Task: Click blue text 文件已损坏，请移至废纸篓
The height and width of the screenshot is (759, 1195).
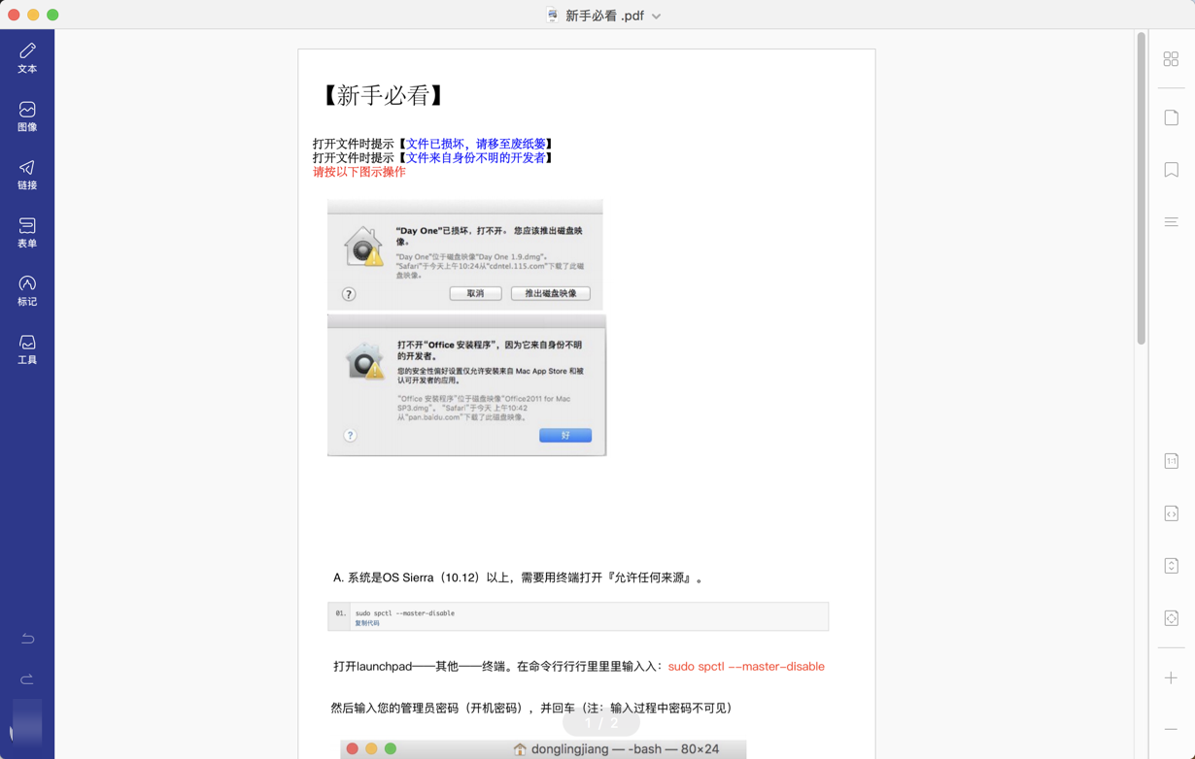Action: pos(476,144)
